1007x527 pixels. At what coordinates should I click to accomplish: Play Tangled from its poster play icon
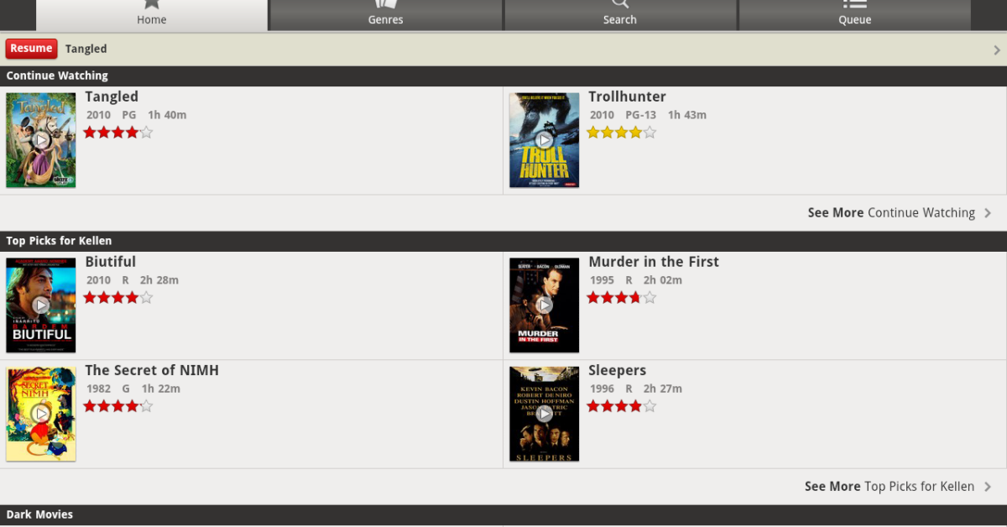(41, 140)
